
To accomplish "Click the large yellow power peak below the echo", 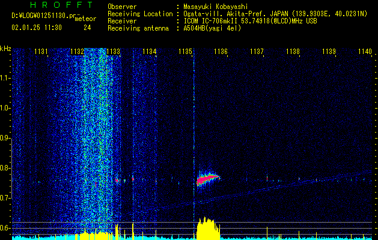I will coord(209,227).
